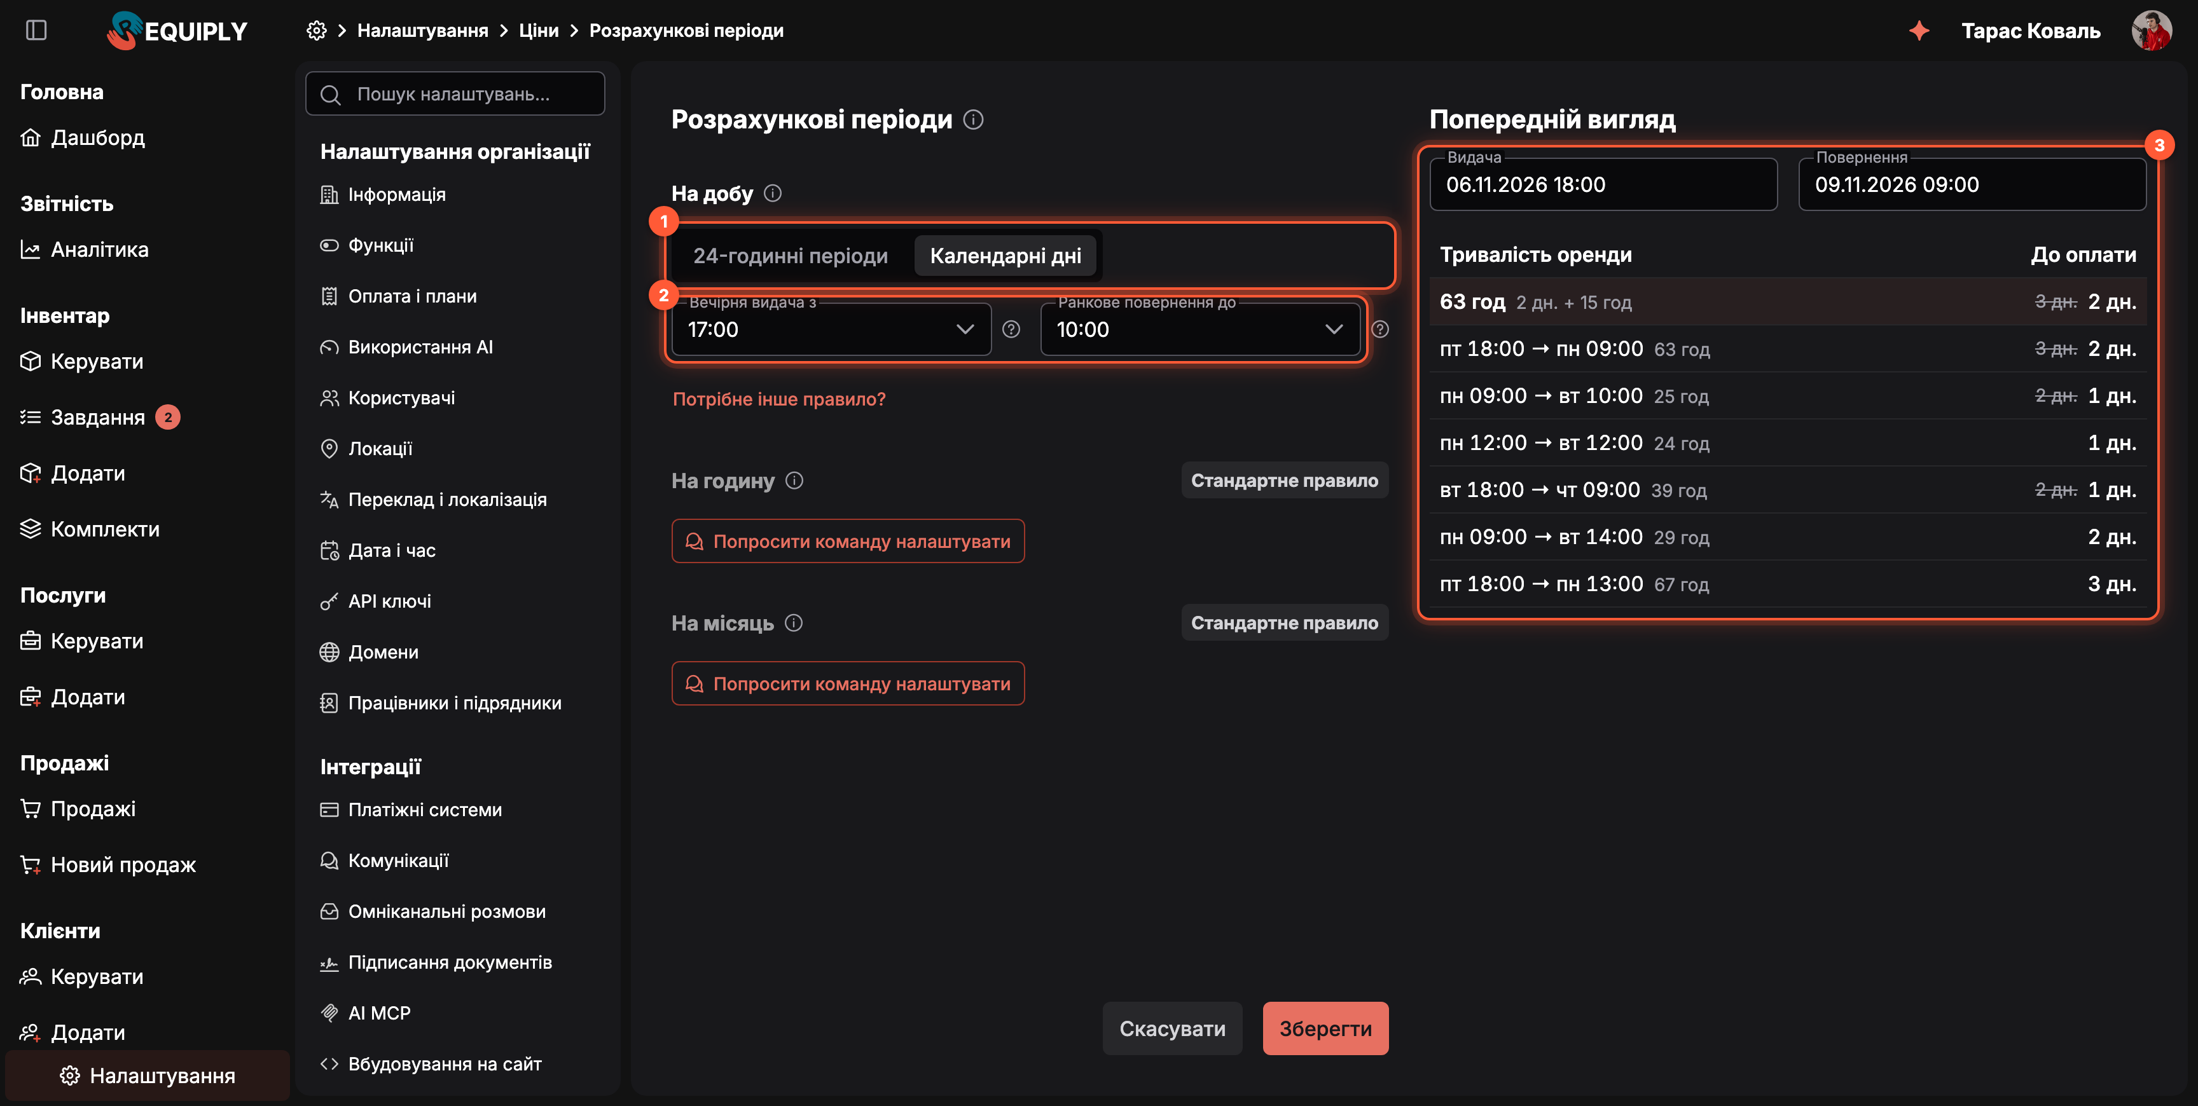
Task: Click Попросити команду налаштувати under На годину
Action: point(847,542)
